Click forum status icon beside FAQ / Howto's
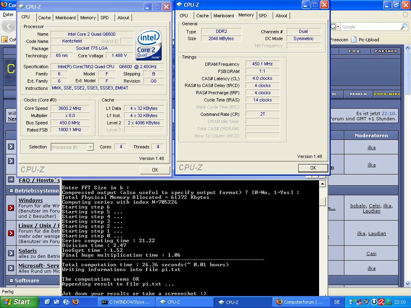411x308 pixels. [11, 180]
